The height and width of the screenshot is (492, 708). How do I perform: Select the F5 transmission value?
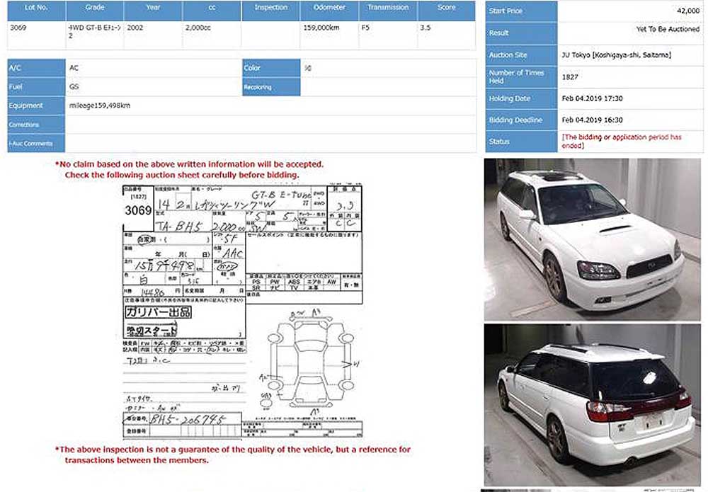tap(365, 28)
